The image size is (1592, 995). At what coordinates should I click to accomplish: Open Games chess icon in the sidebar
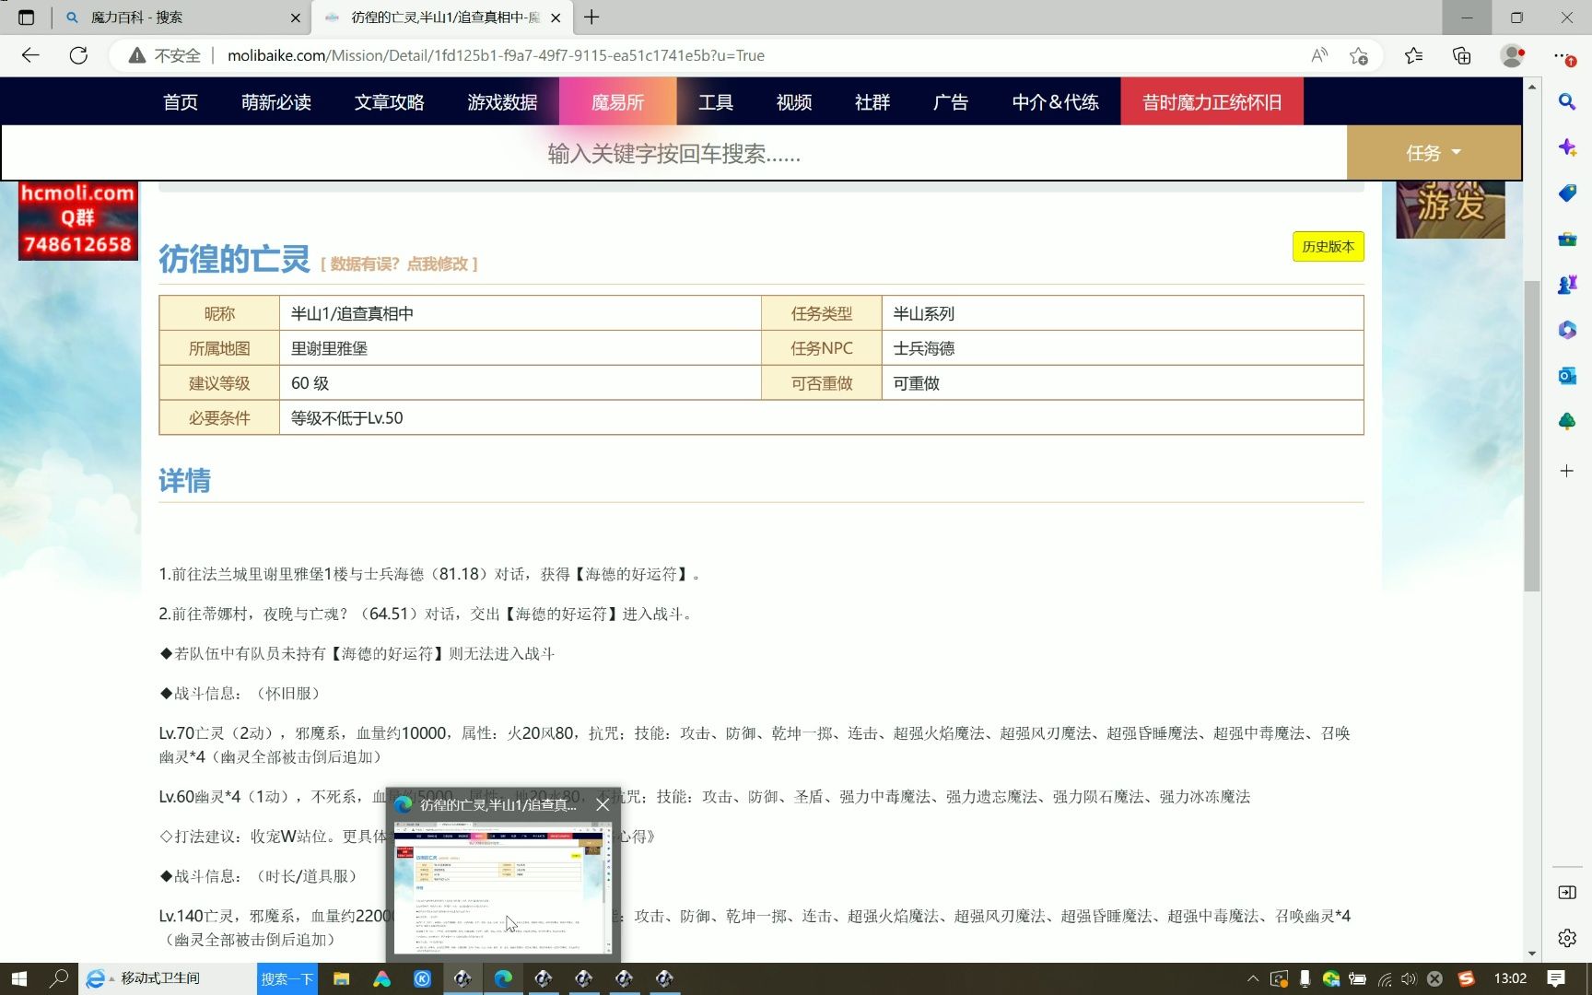[1566, 284]
